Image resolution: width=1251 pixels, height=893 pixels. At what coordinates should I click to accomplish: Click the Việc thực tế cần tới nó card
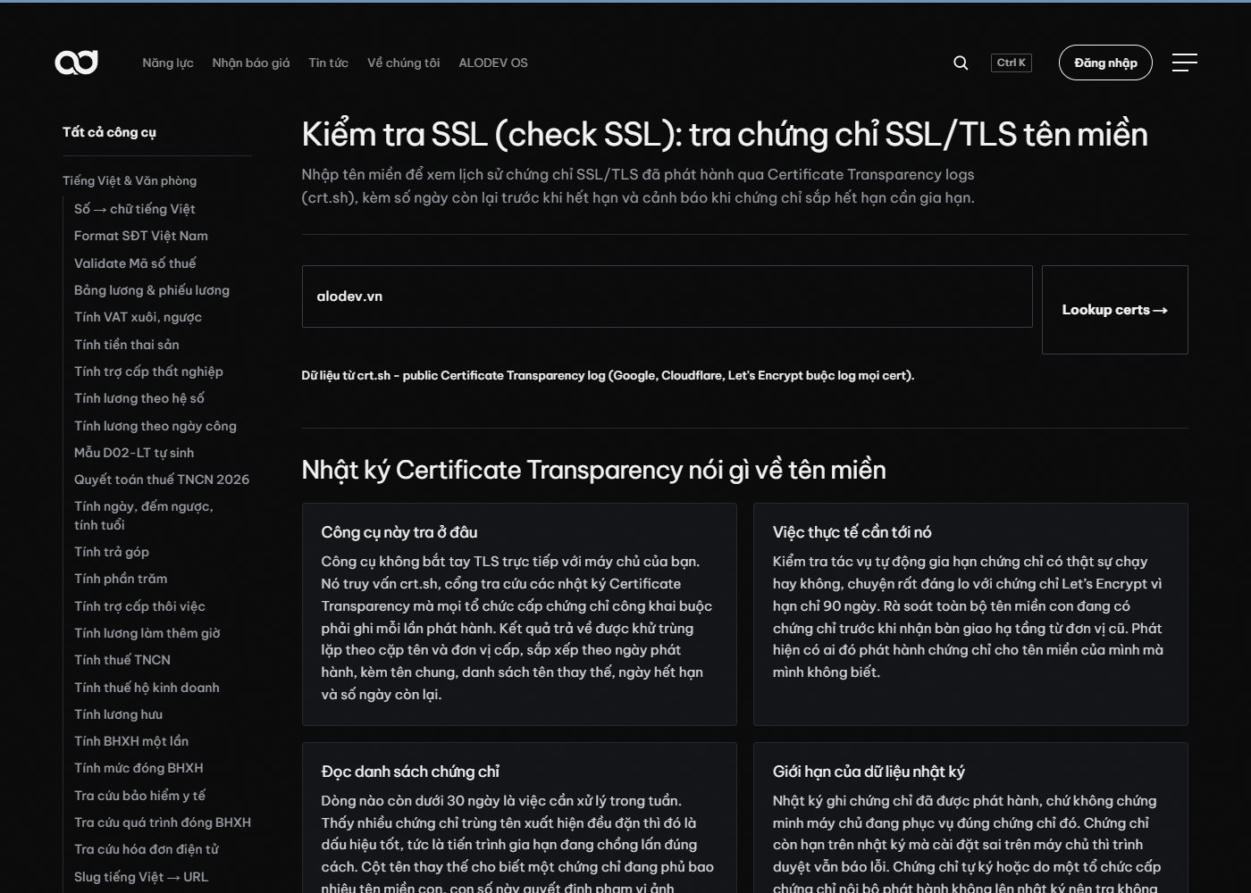pyautogui.click(x=970, y=614)
